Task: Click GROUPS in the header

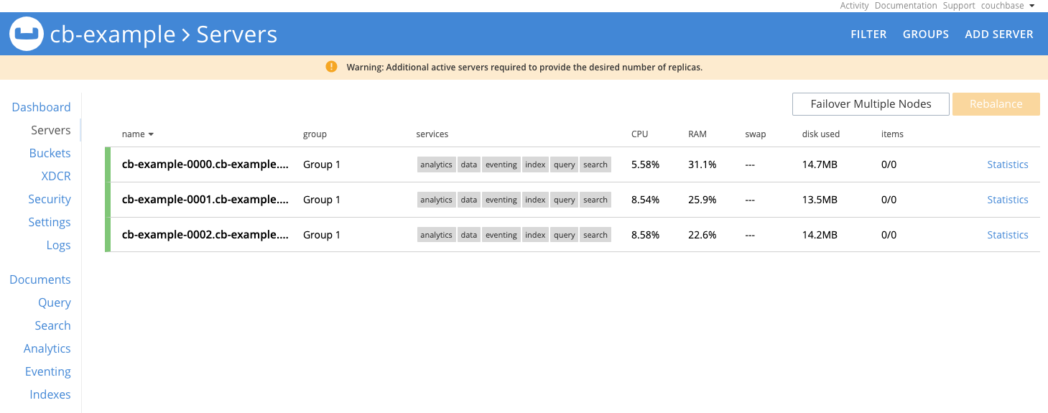Action: coord(925,34)
